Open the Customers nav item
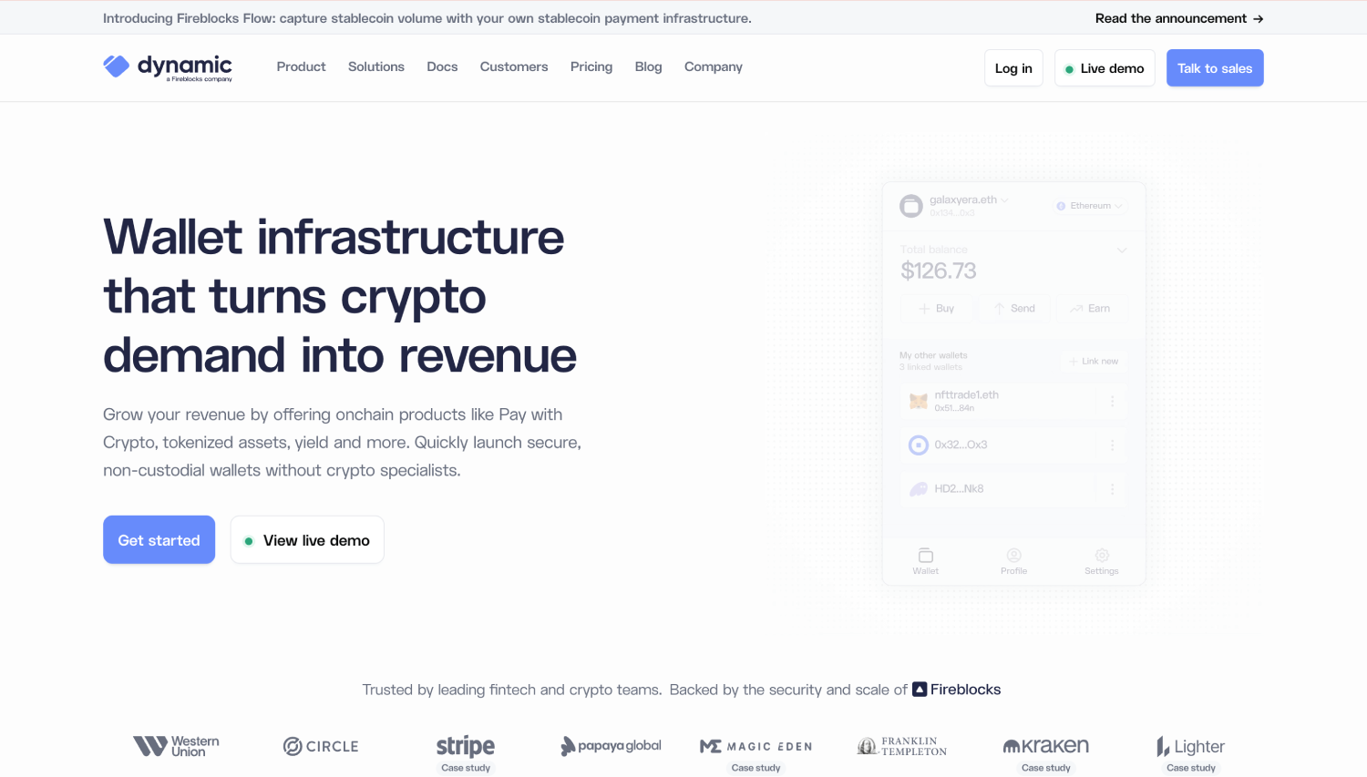This screenshot has width=1367, height=777. 514,66
